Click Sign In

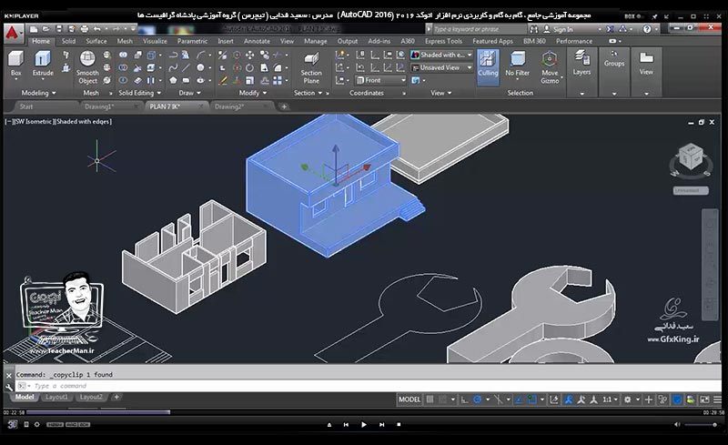click(562, 29)
